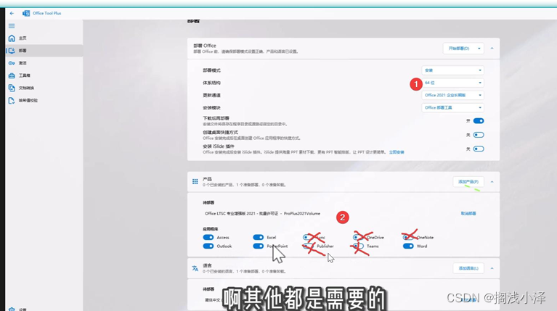Toggle the Publisher application switch

point(308,246)
